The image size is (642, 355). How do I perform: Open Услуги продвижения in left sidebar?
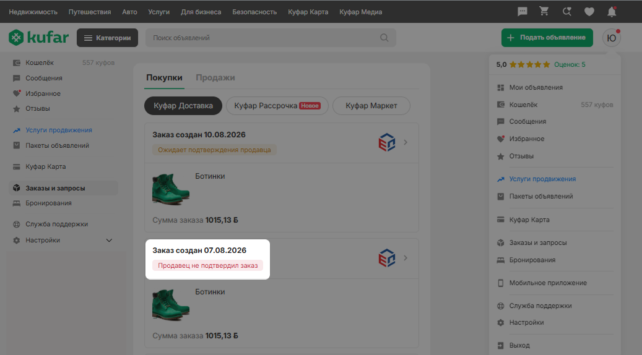click(59, 130)
